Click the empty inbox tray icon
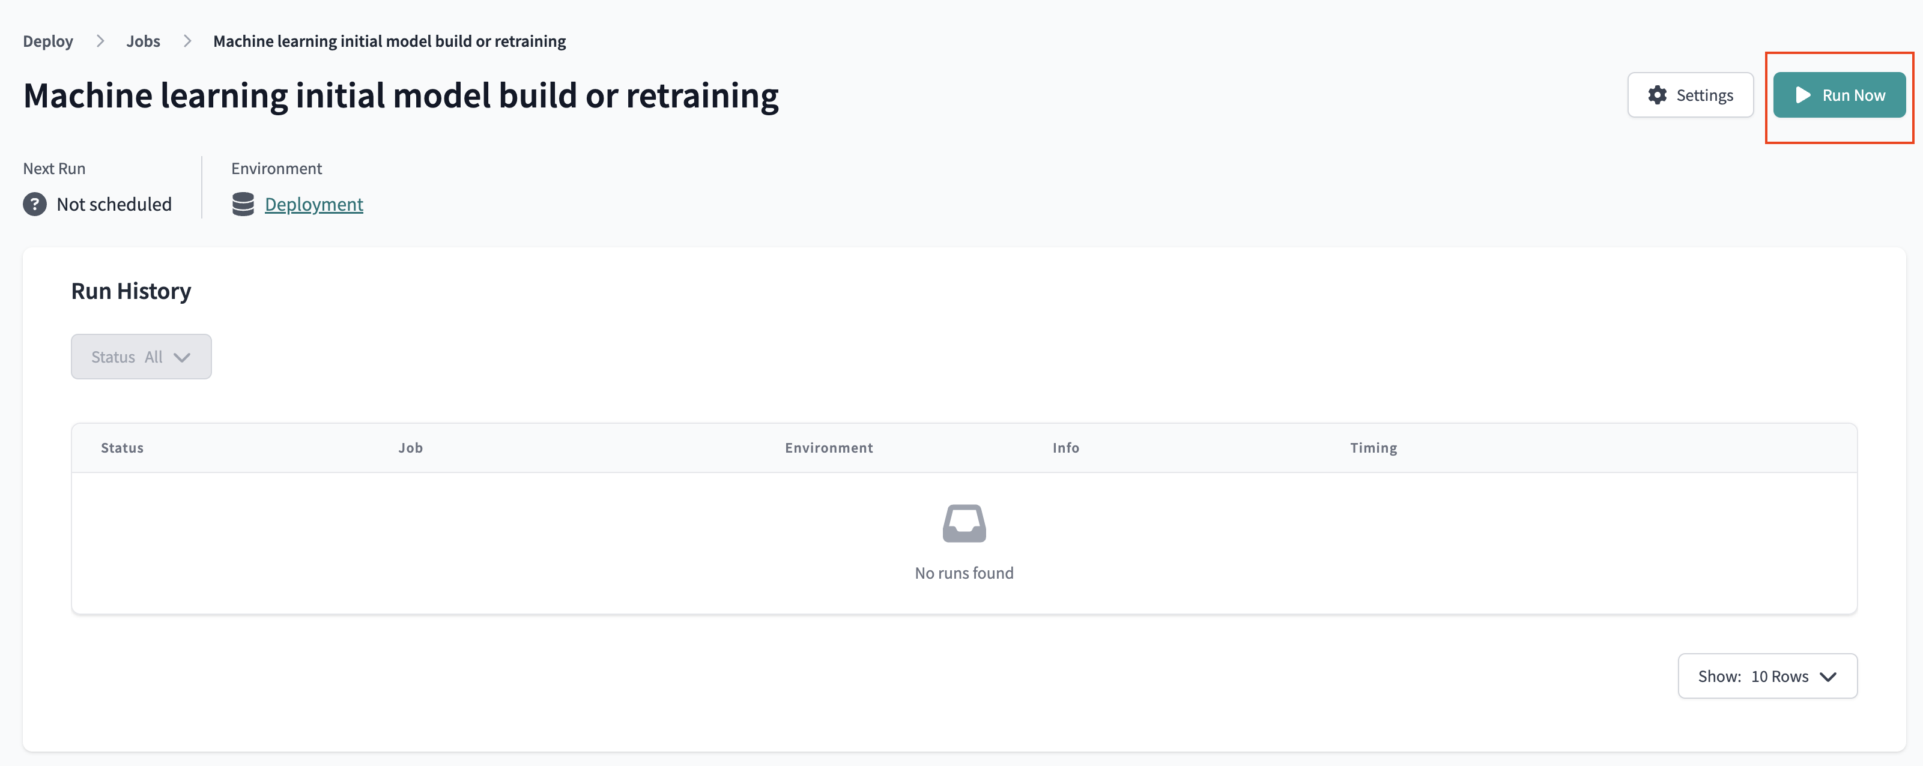1923x766 pixels. 964,523
